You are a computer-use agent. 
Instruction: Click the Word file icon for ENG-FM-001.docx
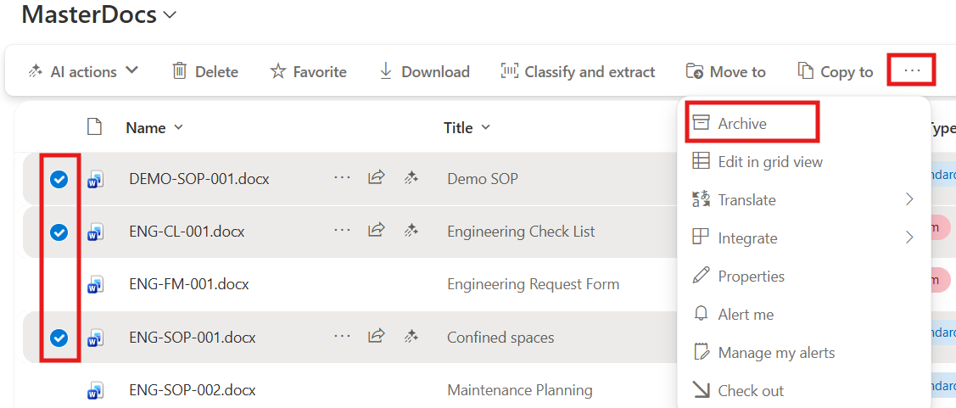pyautogui.click(x=95, y=284)
